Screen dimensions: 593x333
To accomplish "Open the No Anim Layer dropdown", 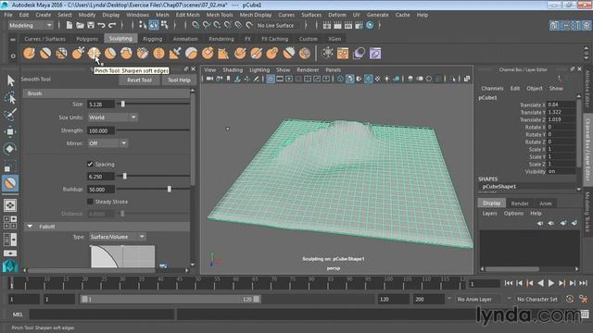I will [479, 299].
